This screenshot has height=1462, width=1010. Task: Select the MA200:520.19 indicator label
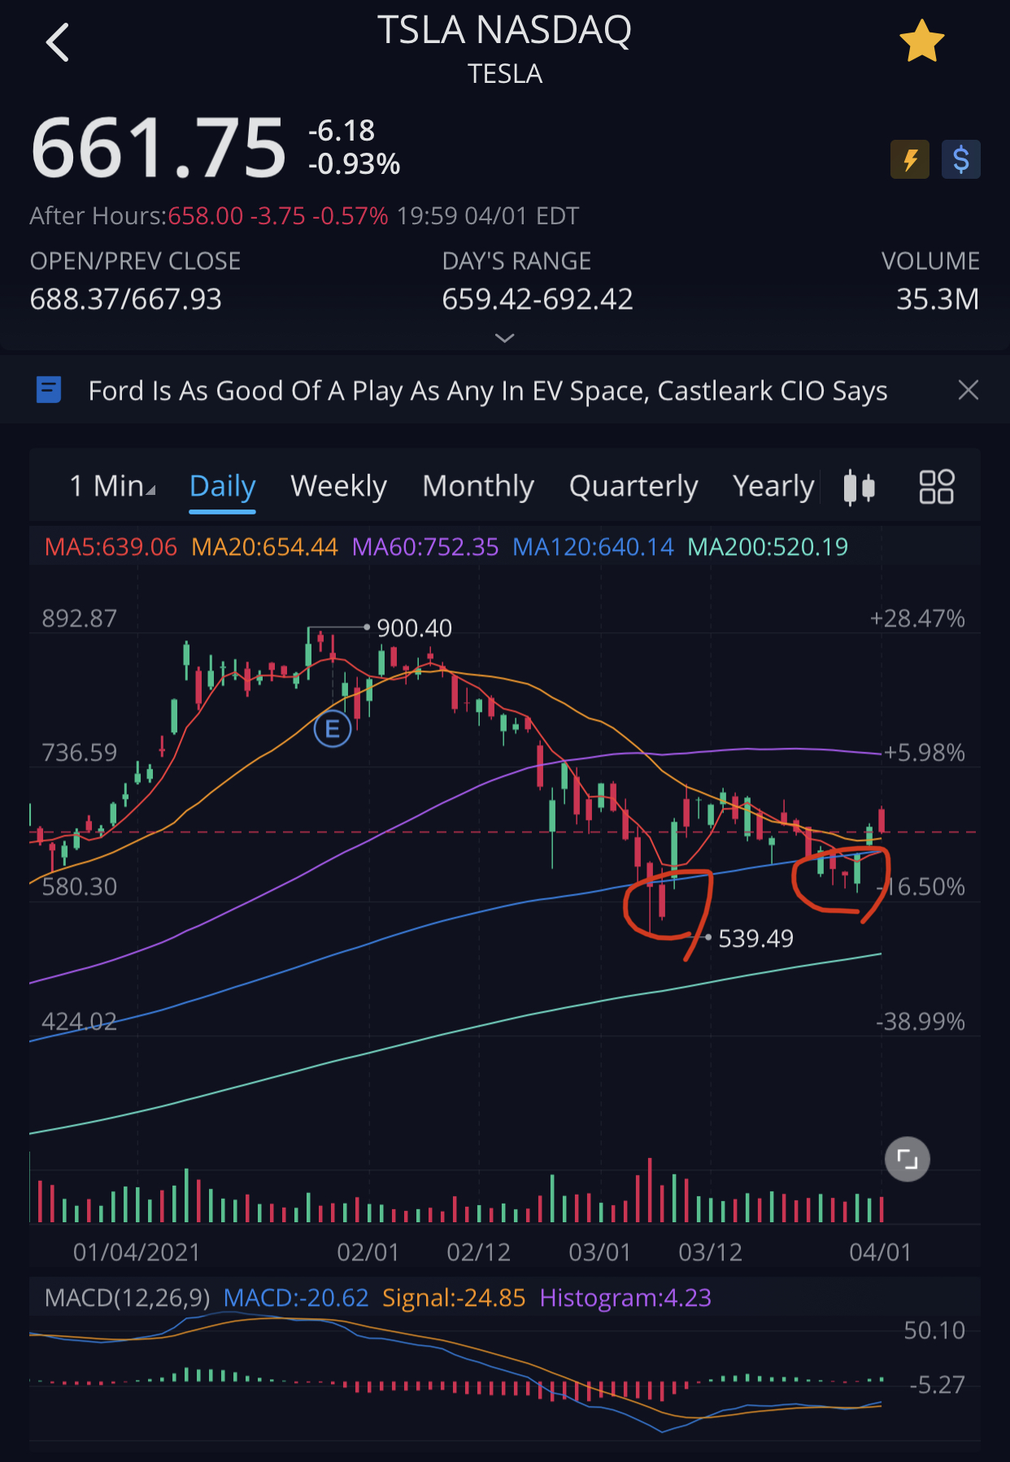[768, 547]
